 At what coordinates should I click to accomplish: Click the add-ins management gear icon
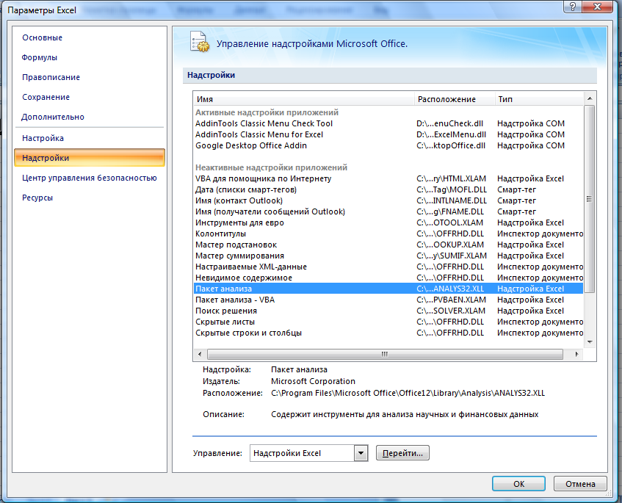[x=200, y=42]
